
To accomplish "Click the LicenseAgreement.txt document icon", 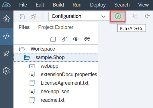I will pos(32,83).
